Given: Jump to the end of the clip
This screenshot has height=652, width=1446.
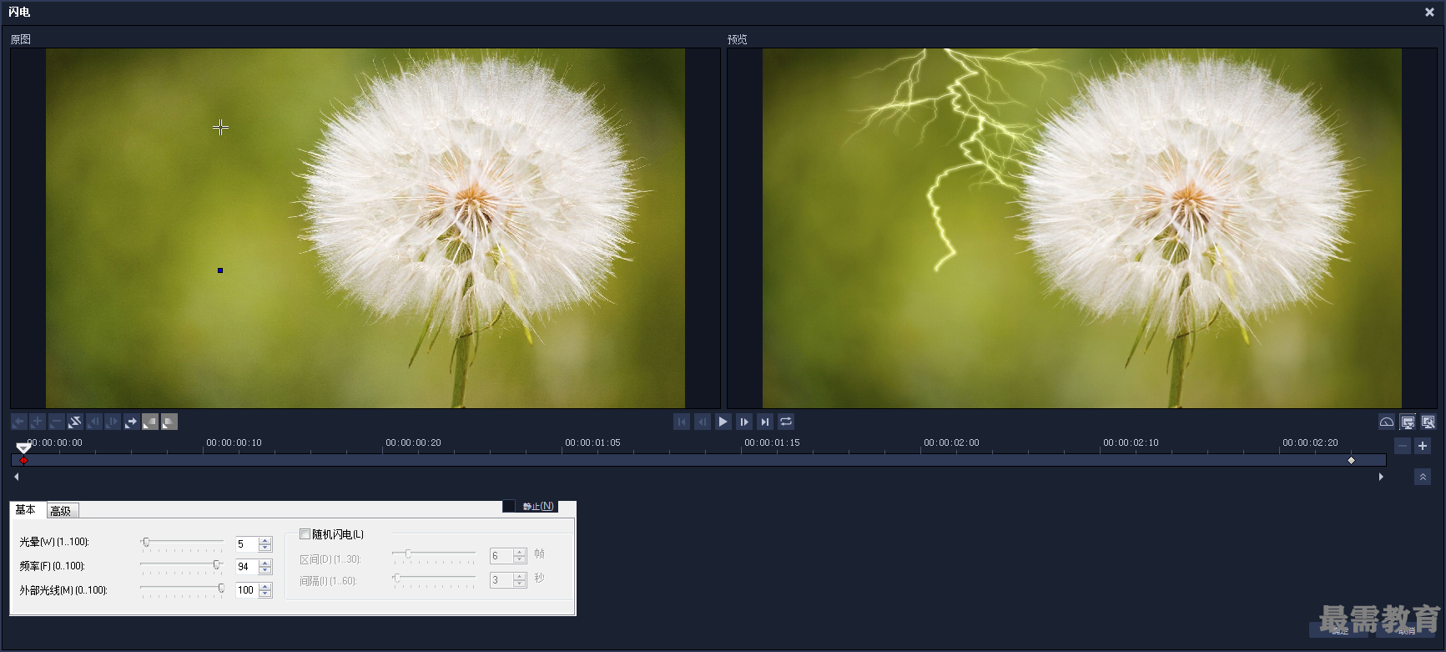Looking at the screenshot, I should [x=765, y=422].
